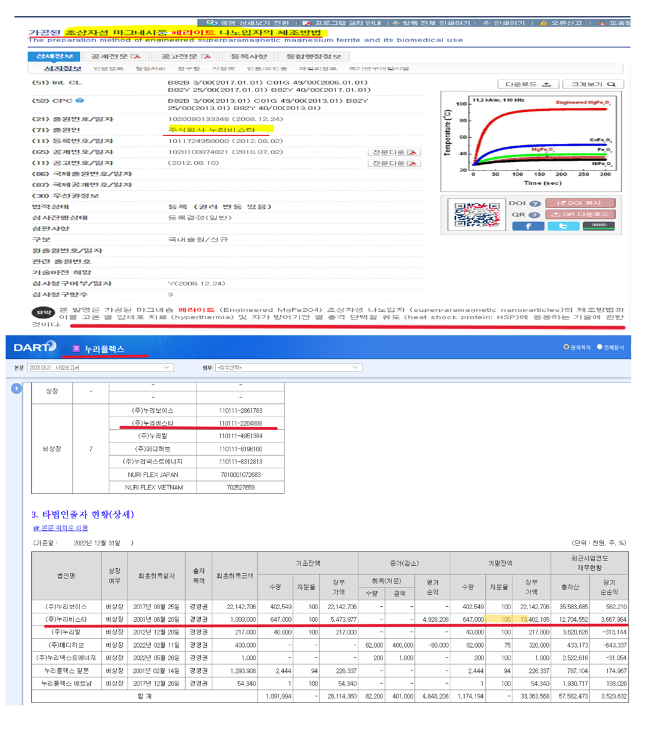Click the CPC info question mark icon

click(x=80, y=101)
